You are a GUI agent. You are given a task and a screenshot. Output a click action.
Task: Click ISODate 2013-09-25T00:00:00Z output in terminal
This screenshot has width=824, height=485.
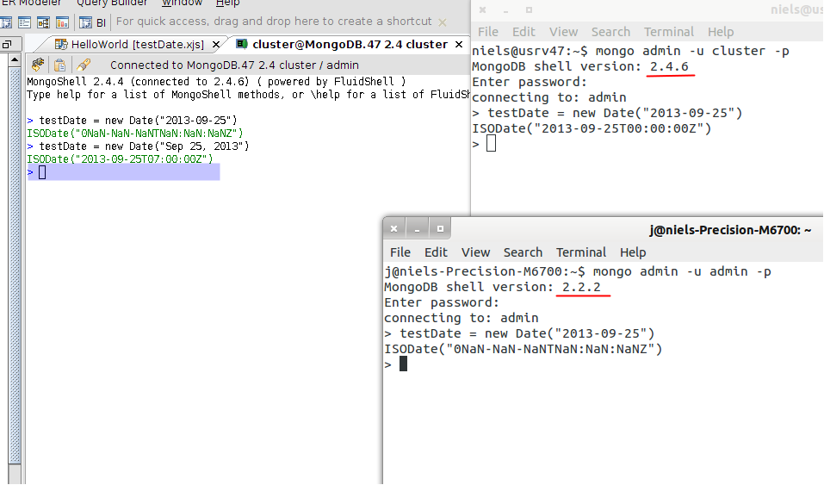tap(592, 129)
